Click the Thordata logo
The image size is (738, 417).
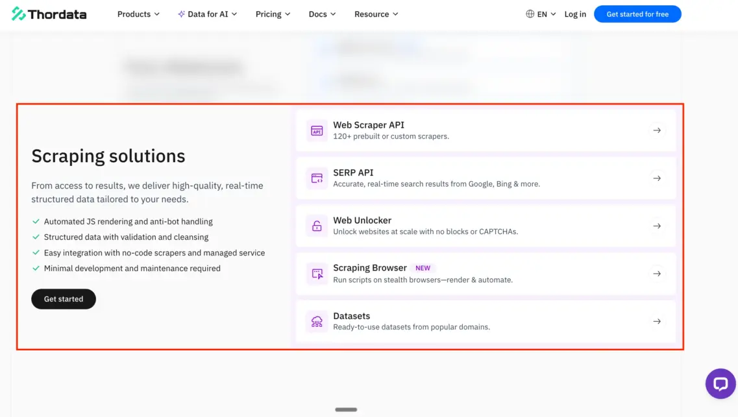click(49, 14)
